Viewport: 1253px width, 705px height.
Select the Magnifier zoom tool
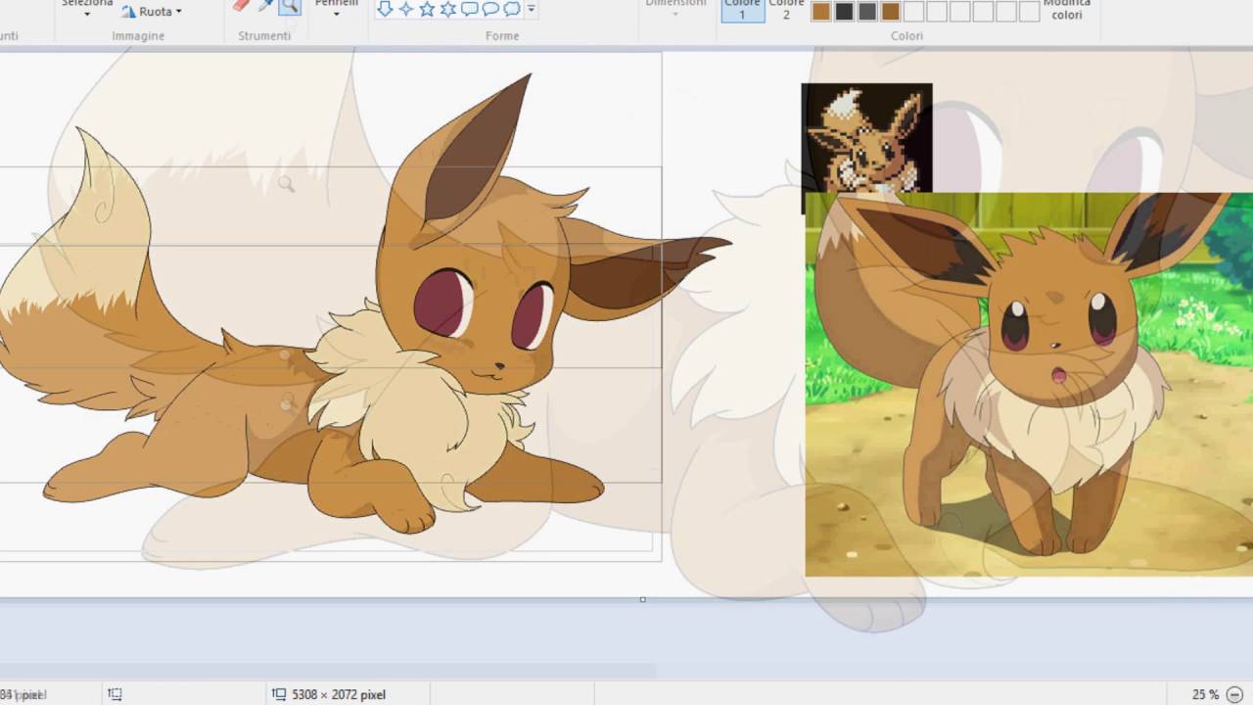(x=289, y=8)
